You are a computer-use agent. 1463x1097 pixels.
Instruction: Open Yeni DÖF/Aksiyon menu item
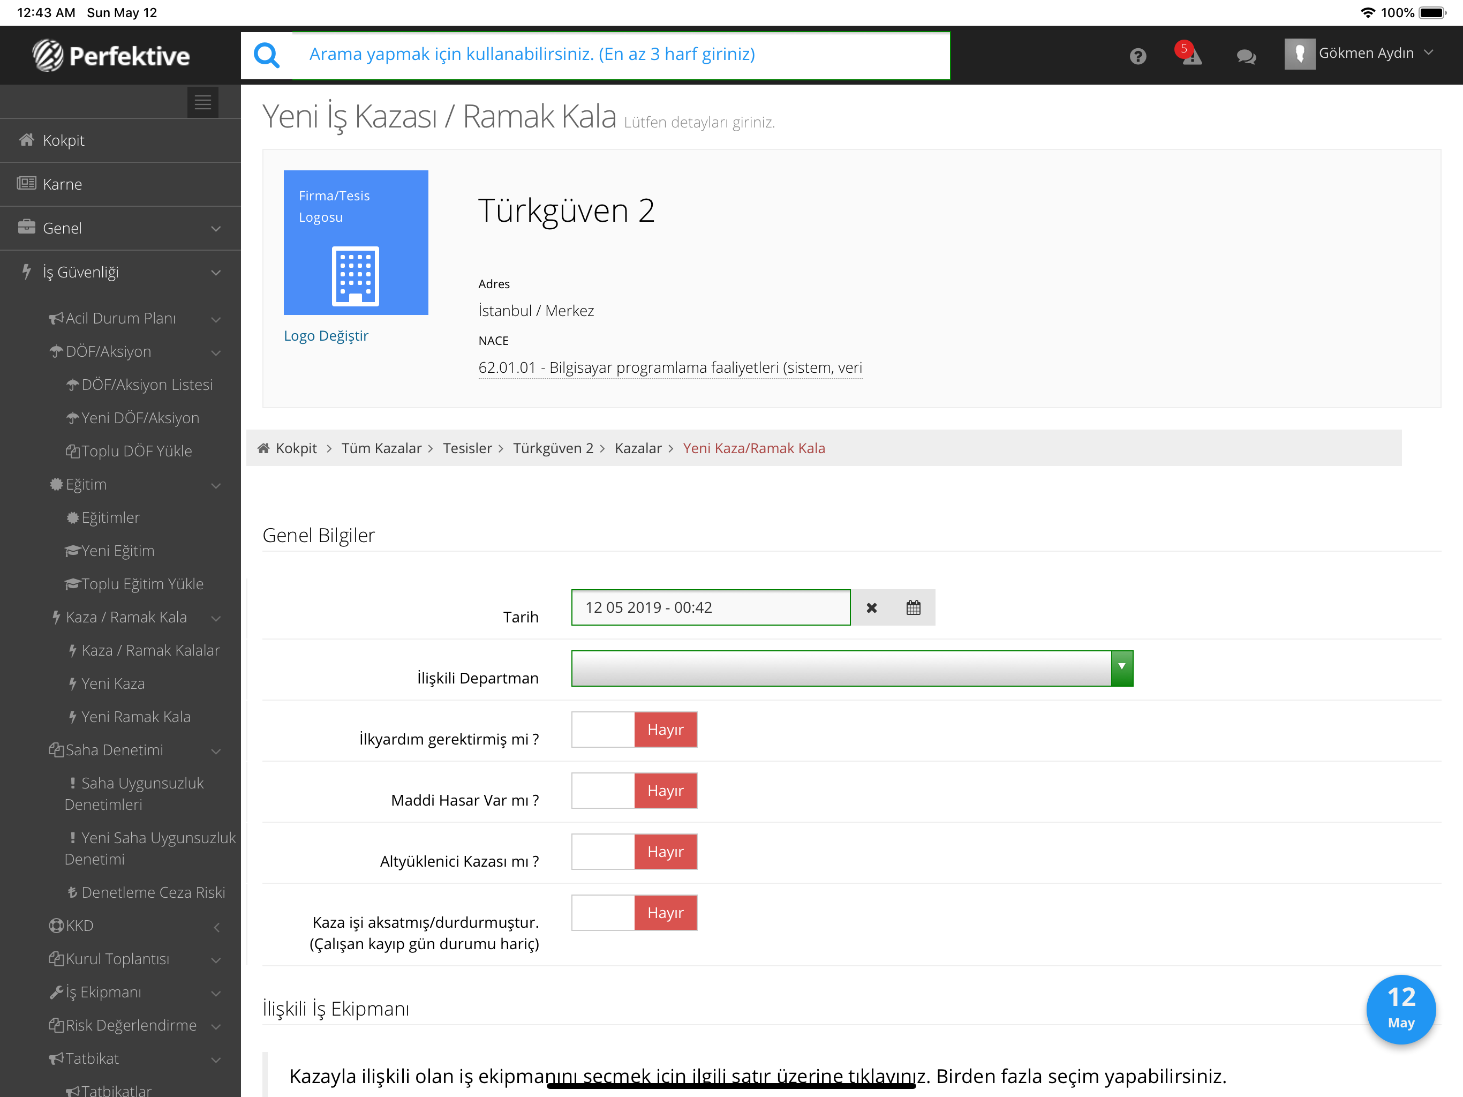[x=133, y=417]
